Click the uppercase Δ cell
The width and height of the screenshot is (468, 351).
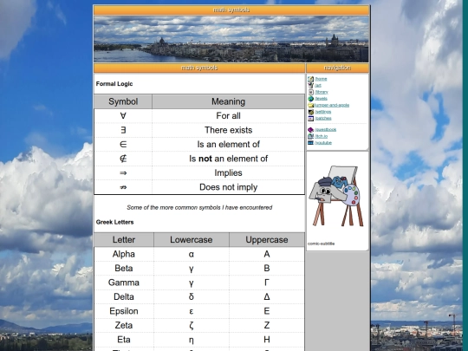pos(267,297)
